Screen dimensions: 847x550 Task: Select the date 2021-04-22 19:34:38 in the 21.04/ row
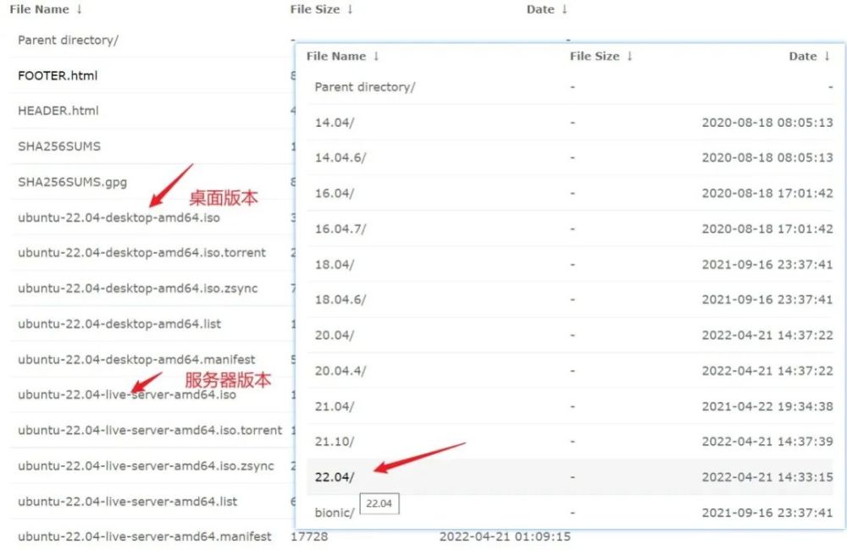[x=767, y=406]
